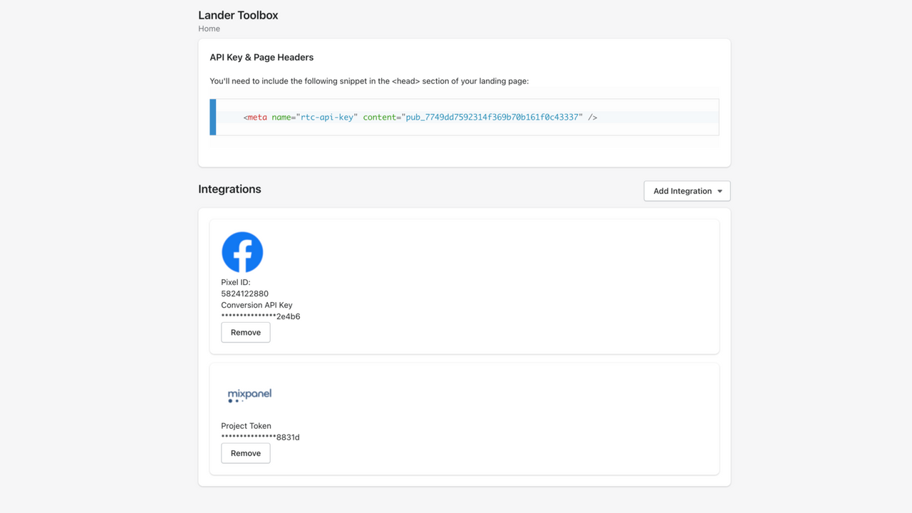Open the Home breadcrumb link
Screen dimensions: 912x513
209,28
